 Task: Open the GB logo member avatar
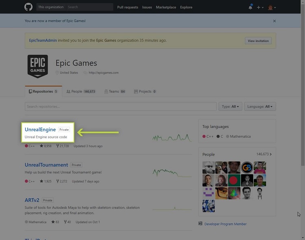pos(247,168)
